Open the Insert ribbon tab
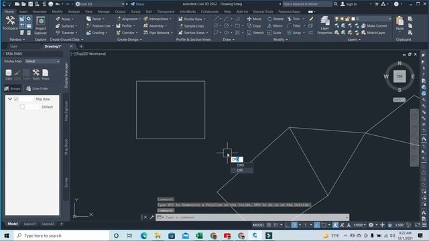The width and height of the screenshot is (429, 241). [x=23, y=12]
